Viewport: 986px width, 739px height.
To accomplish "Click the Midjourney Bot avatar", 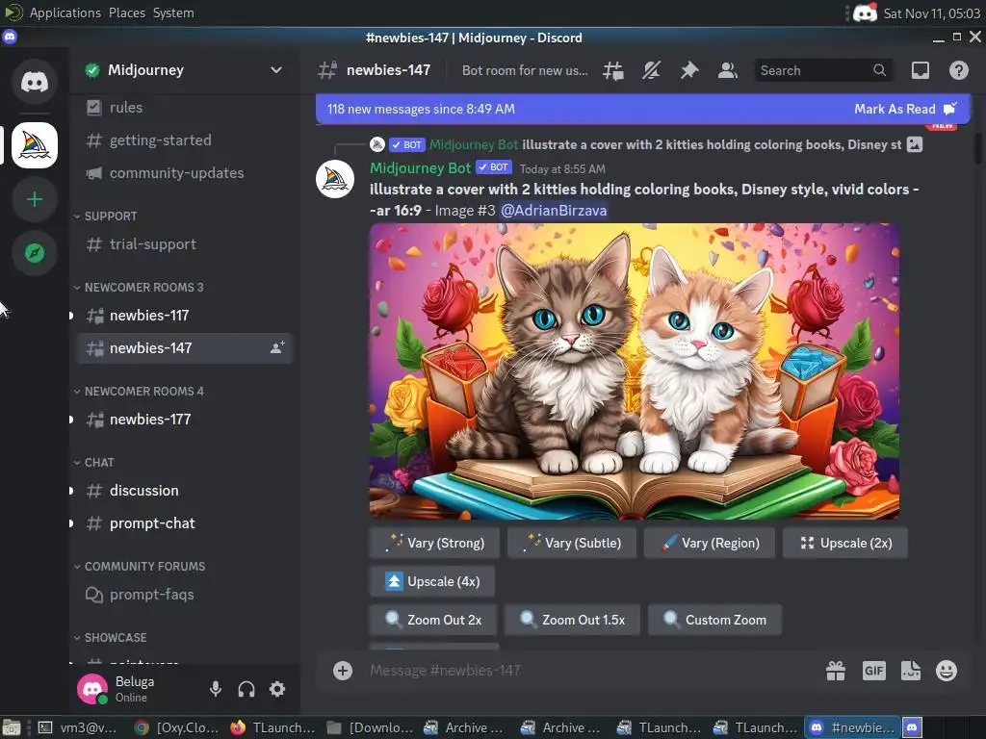I will pos(334,179).
